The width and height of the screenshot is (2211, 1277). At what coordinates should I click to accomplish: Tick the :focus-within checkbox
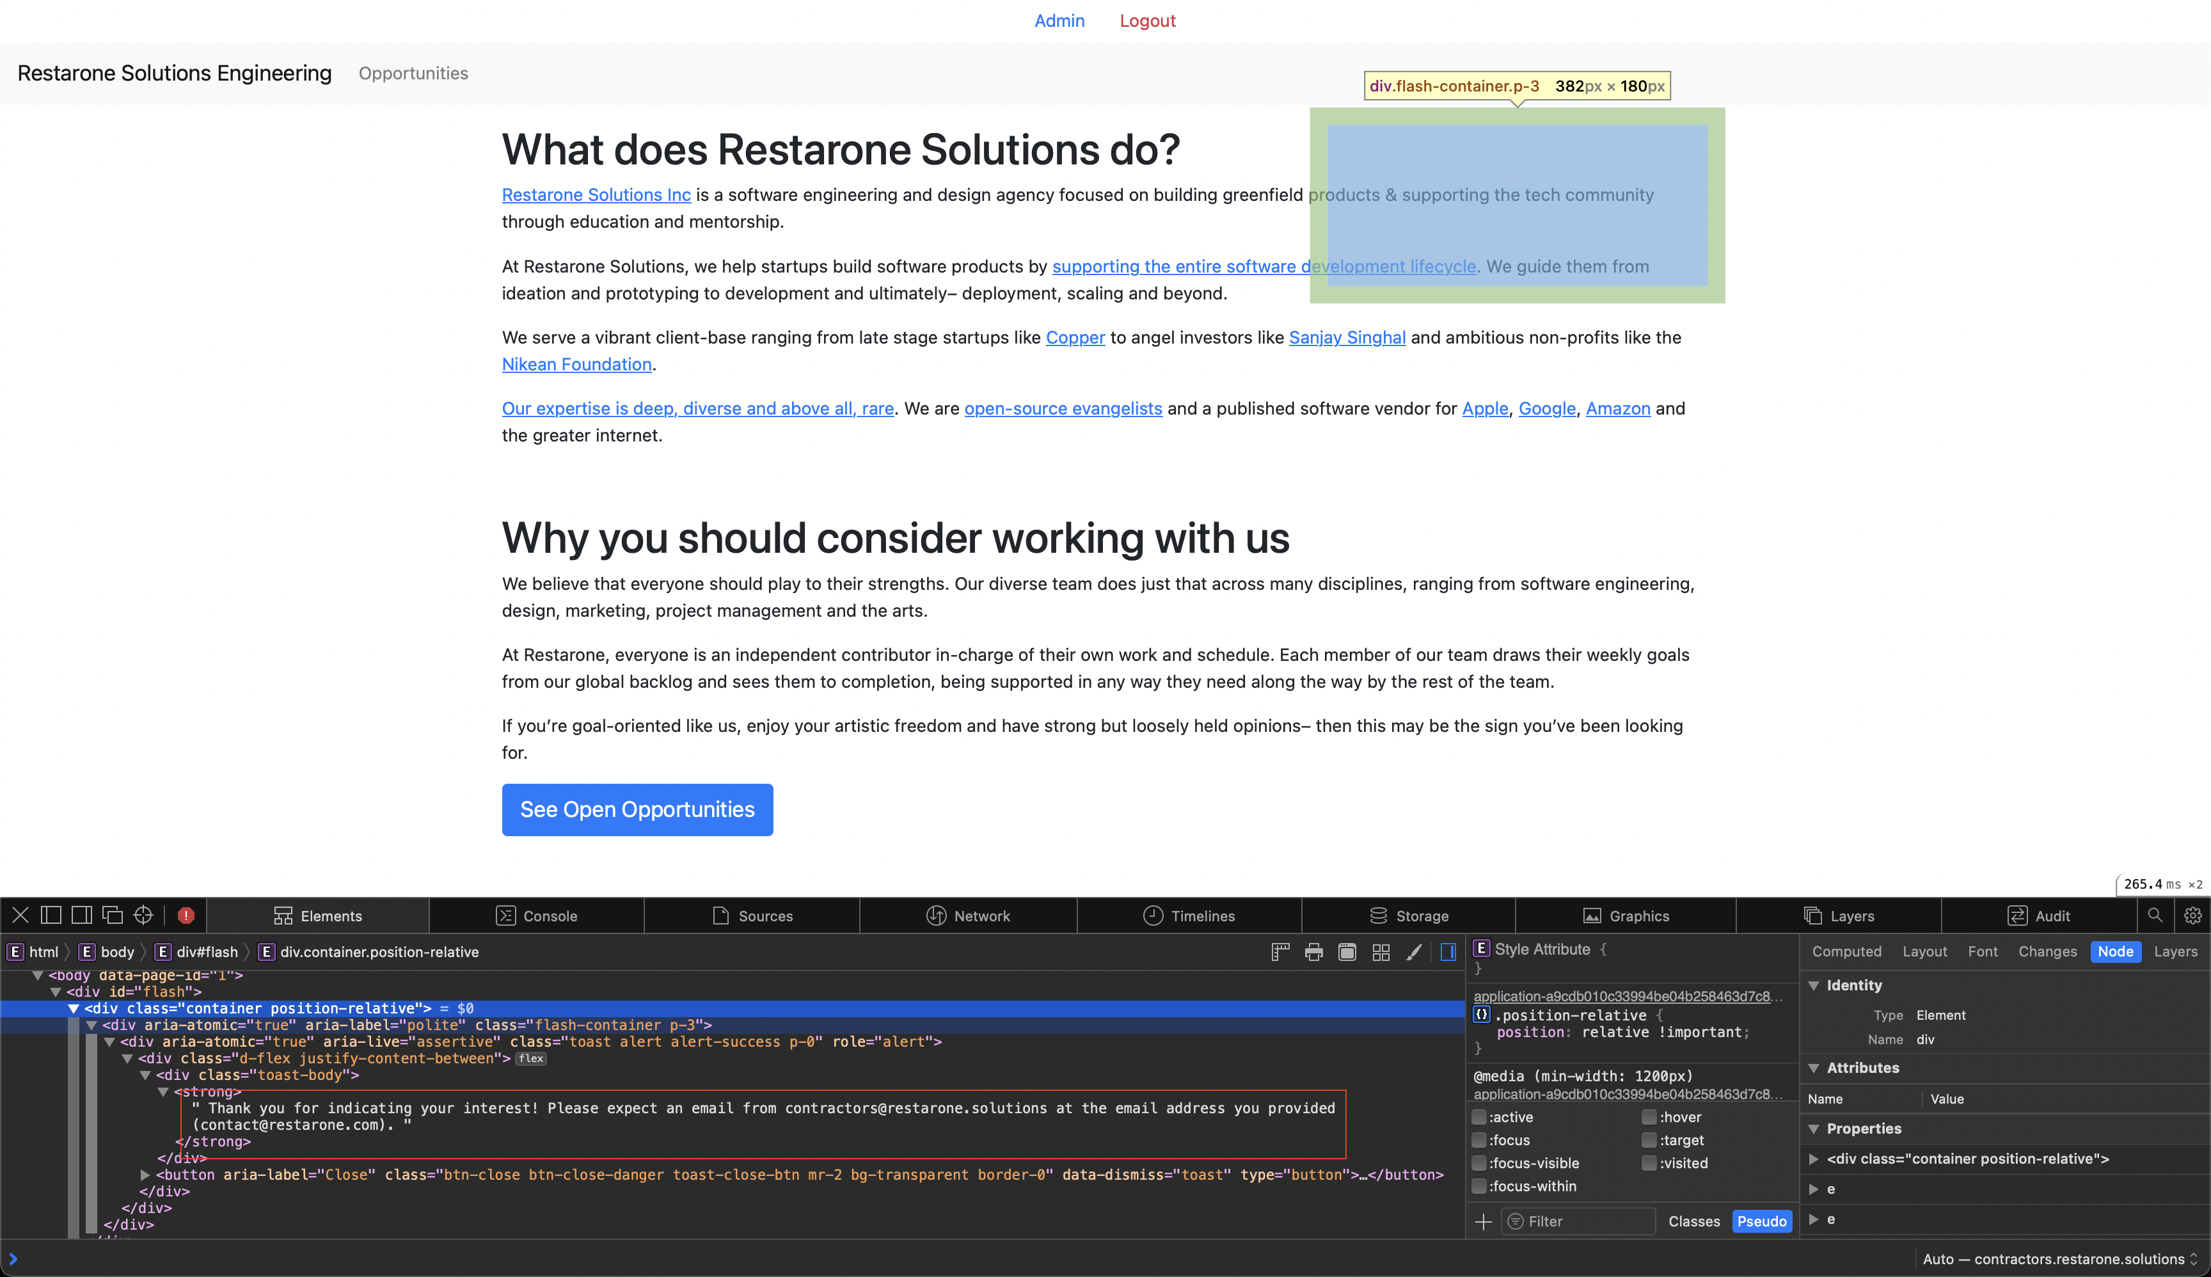pos(1478,1186)
